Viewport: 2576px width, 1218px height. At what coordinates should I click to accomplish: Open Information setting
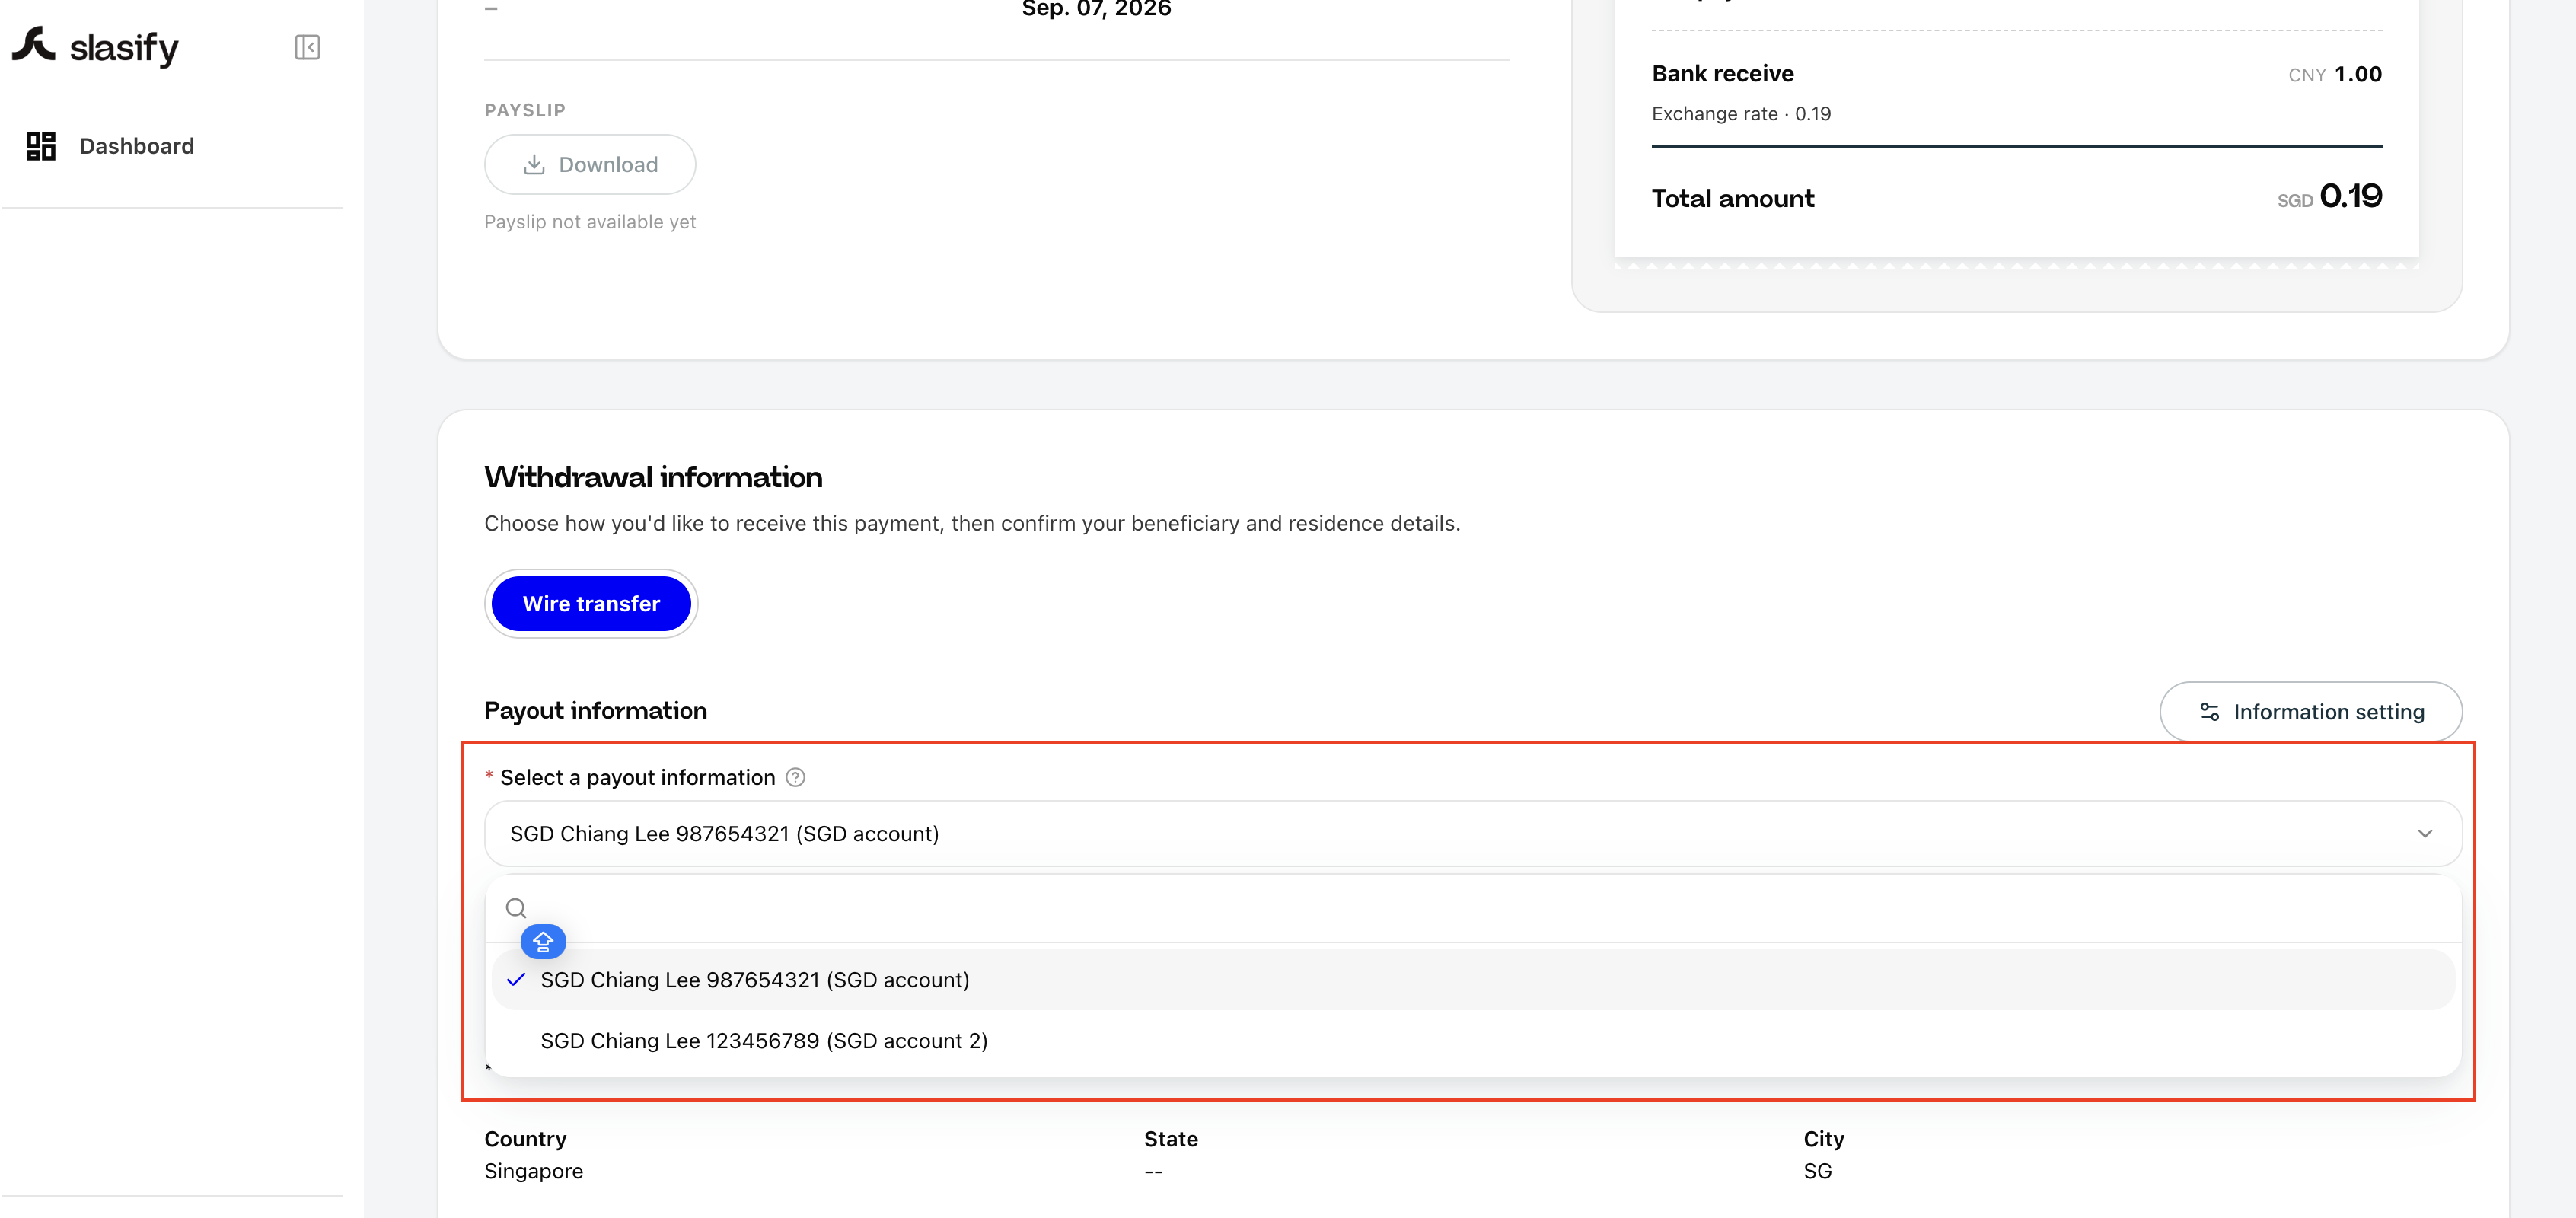pyautogui.click(x=2310, y=711)
